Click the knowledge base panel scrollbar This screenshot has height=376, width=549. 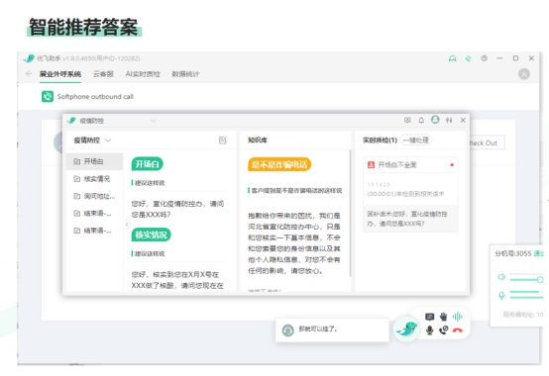(x=350, y=213)
